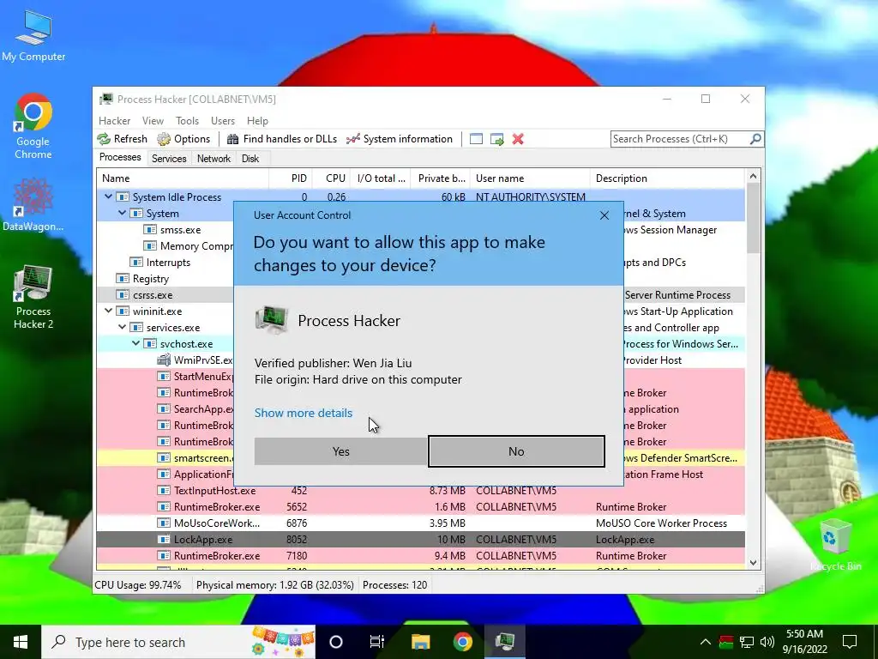Sort by the CPU column header

331,178
